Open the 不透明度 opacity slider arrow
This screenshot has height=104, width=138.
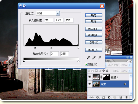tap(130, 65)
